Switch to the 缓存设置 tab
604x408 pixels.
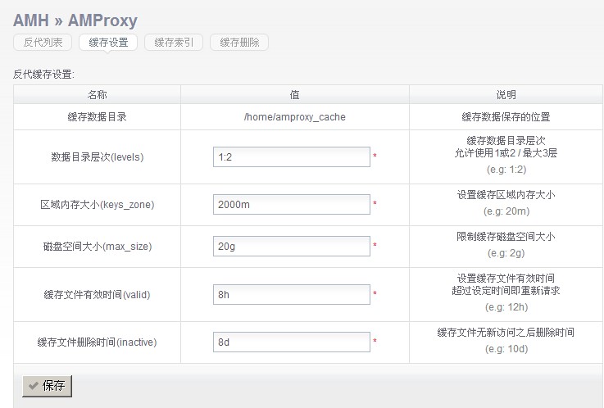click(x=108, y=43)
